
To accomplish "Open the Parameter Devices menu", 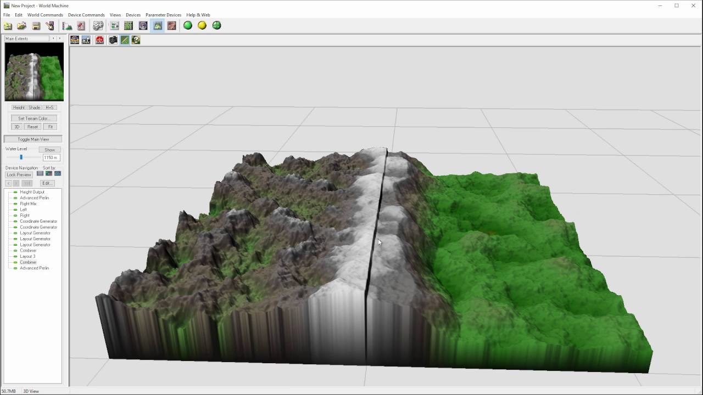I will tap(163, 15).
